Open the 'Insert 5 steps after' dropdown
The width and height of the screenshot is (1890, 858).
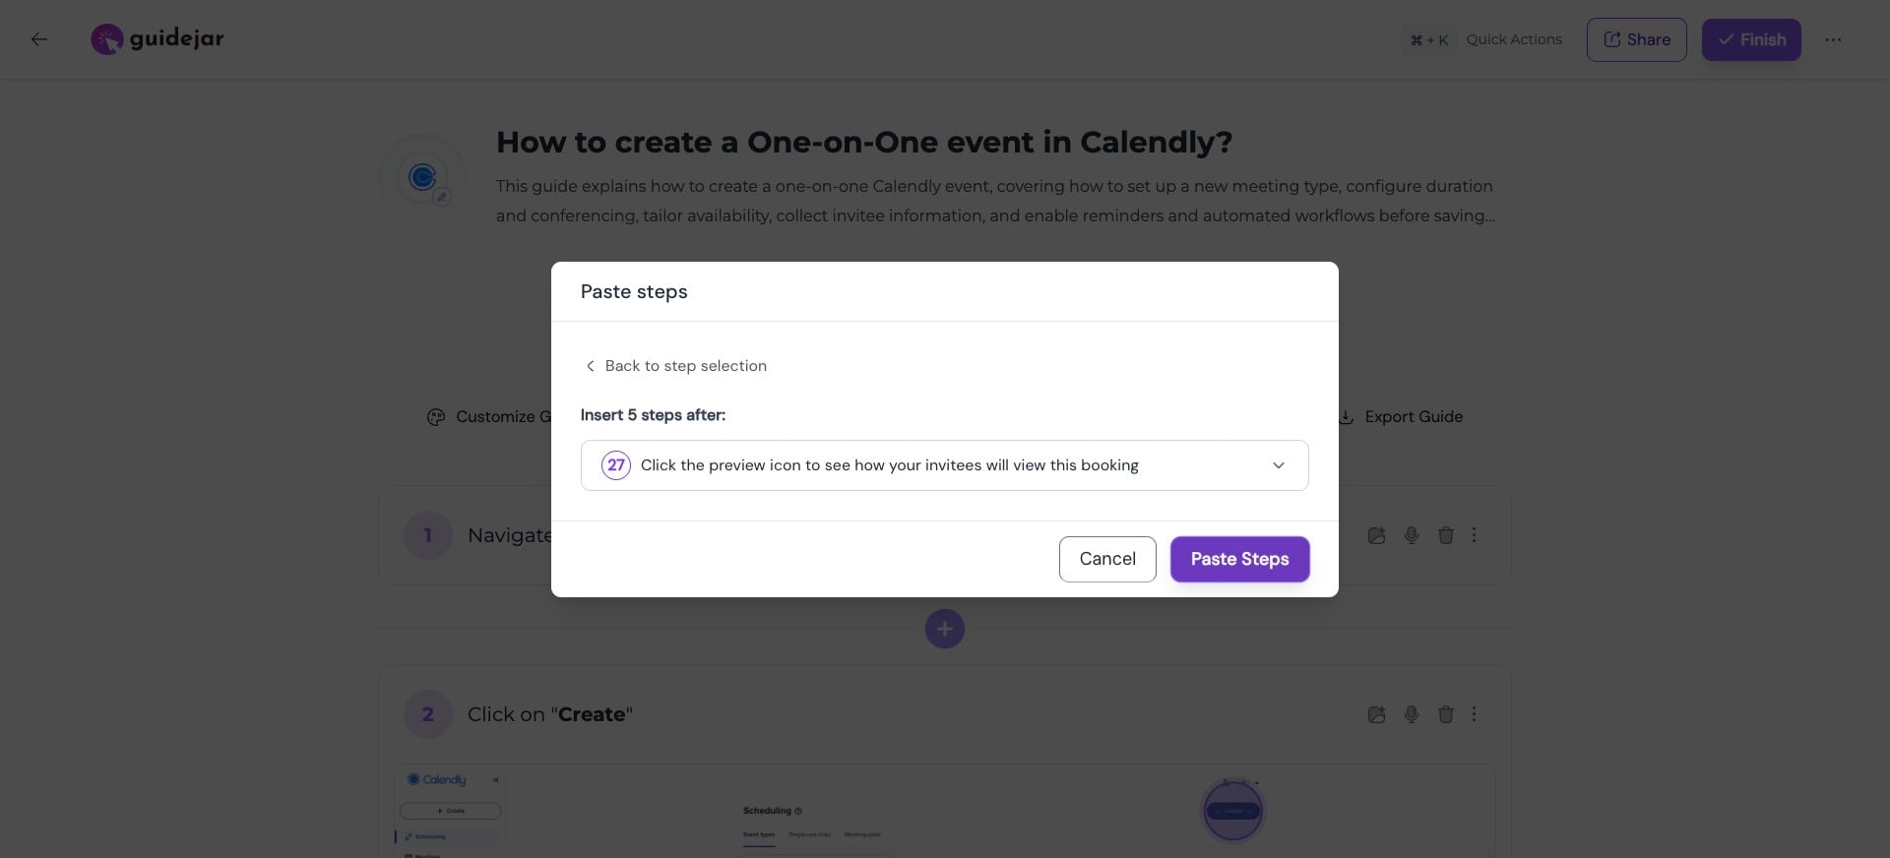(x=944, y=465)
